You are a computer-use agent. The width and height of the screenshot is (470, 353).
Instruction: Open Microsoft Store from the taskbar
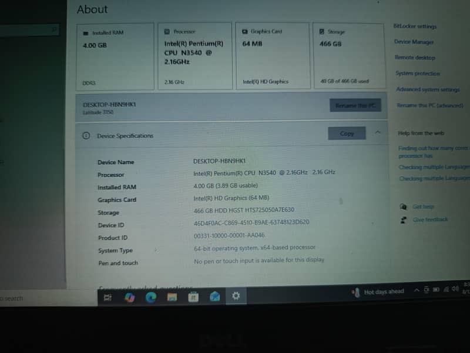[193, 297]
